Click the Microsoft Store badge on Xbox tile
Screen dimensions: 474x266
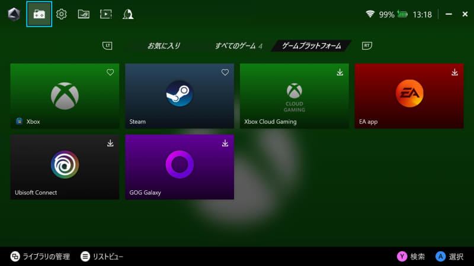tap(20, 121)
